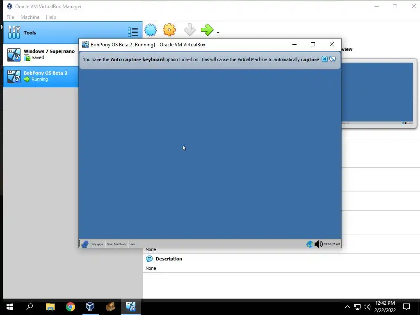Open the Windows notification center
The height and width of the screenshot is (315, 420).
click(x=406, y=307)
